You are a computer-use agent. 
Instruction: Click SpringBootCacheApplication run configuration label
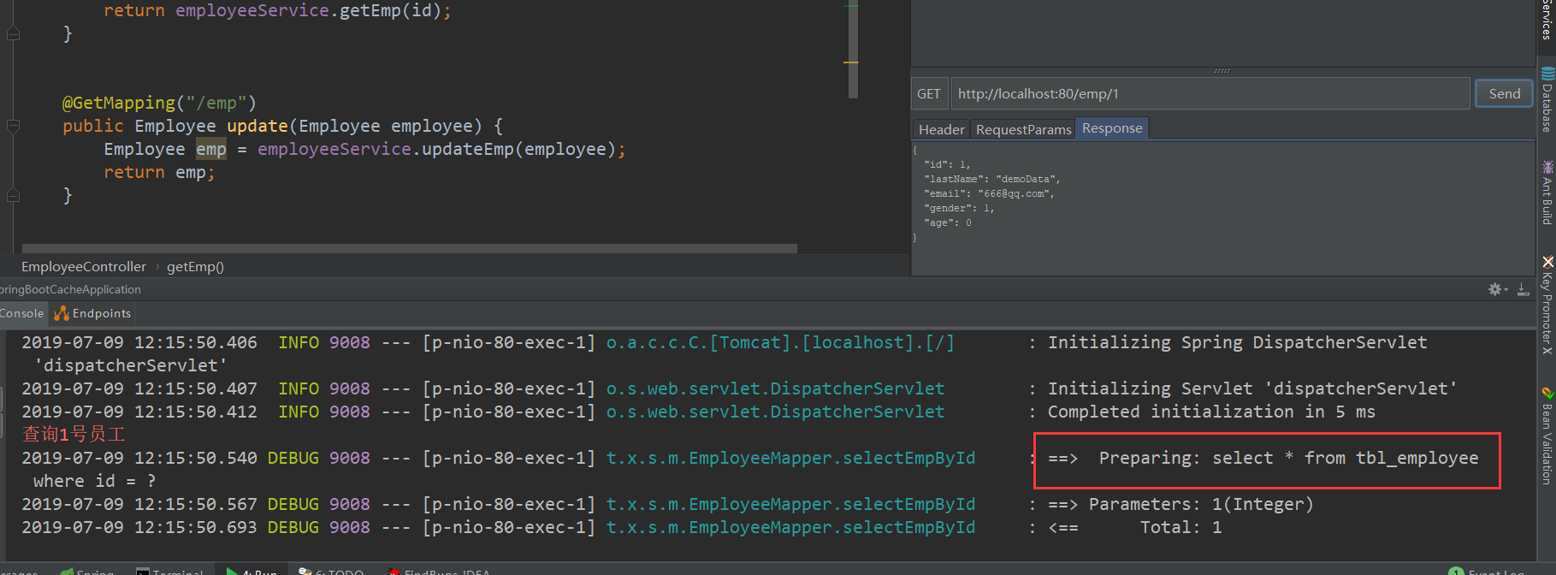[70, 289]
